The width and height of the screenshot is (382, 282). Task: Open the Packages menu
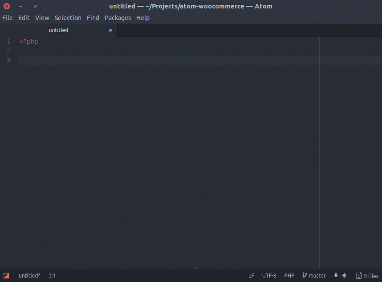point(118,18)
